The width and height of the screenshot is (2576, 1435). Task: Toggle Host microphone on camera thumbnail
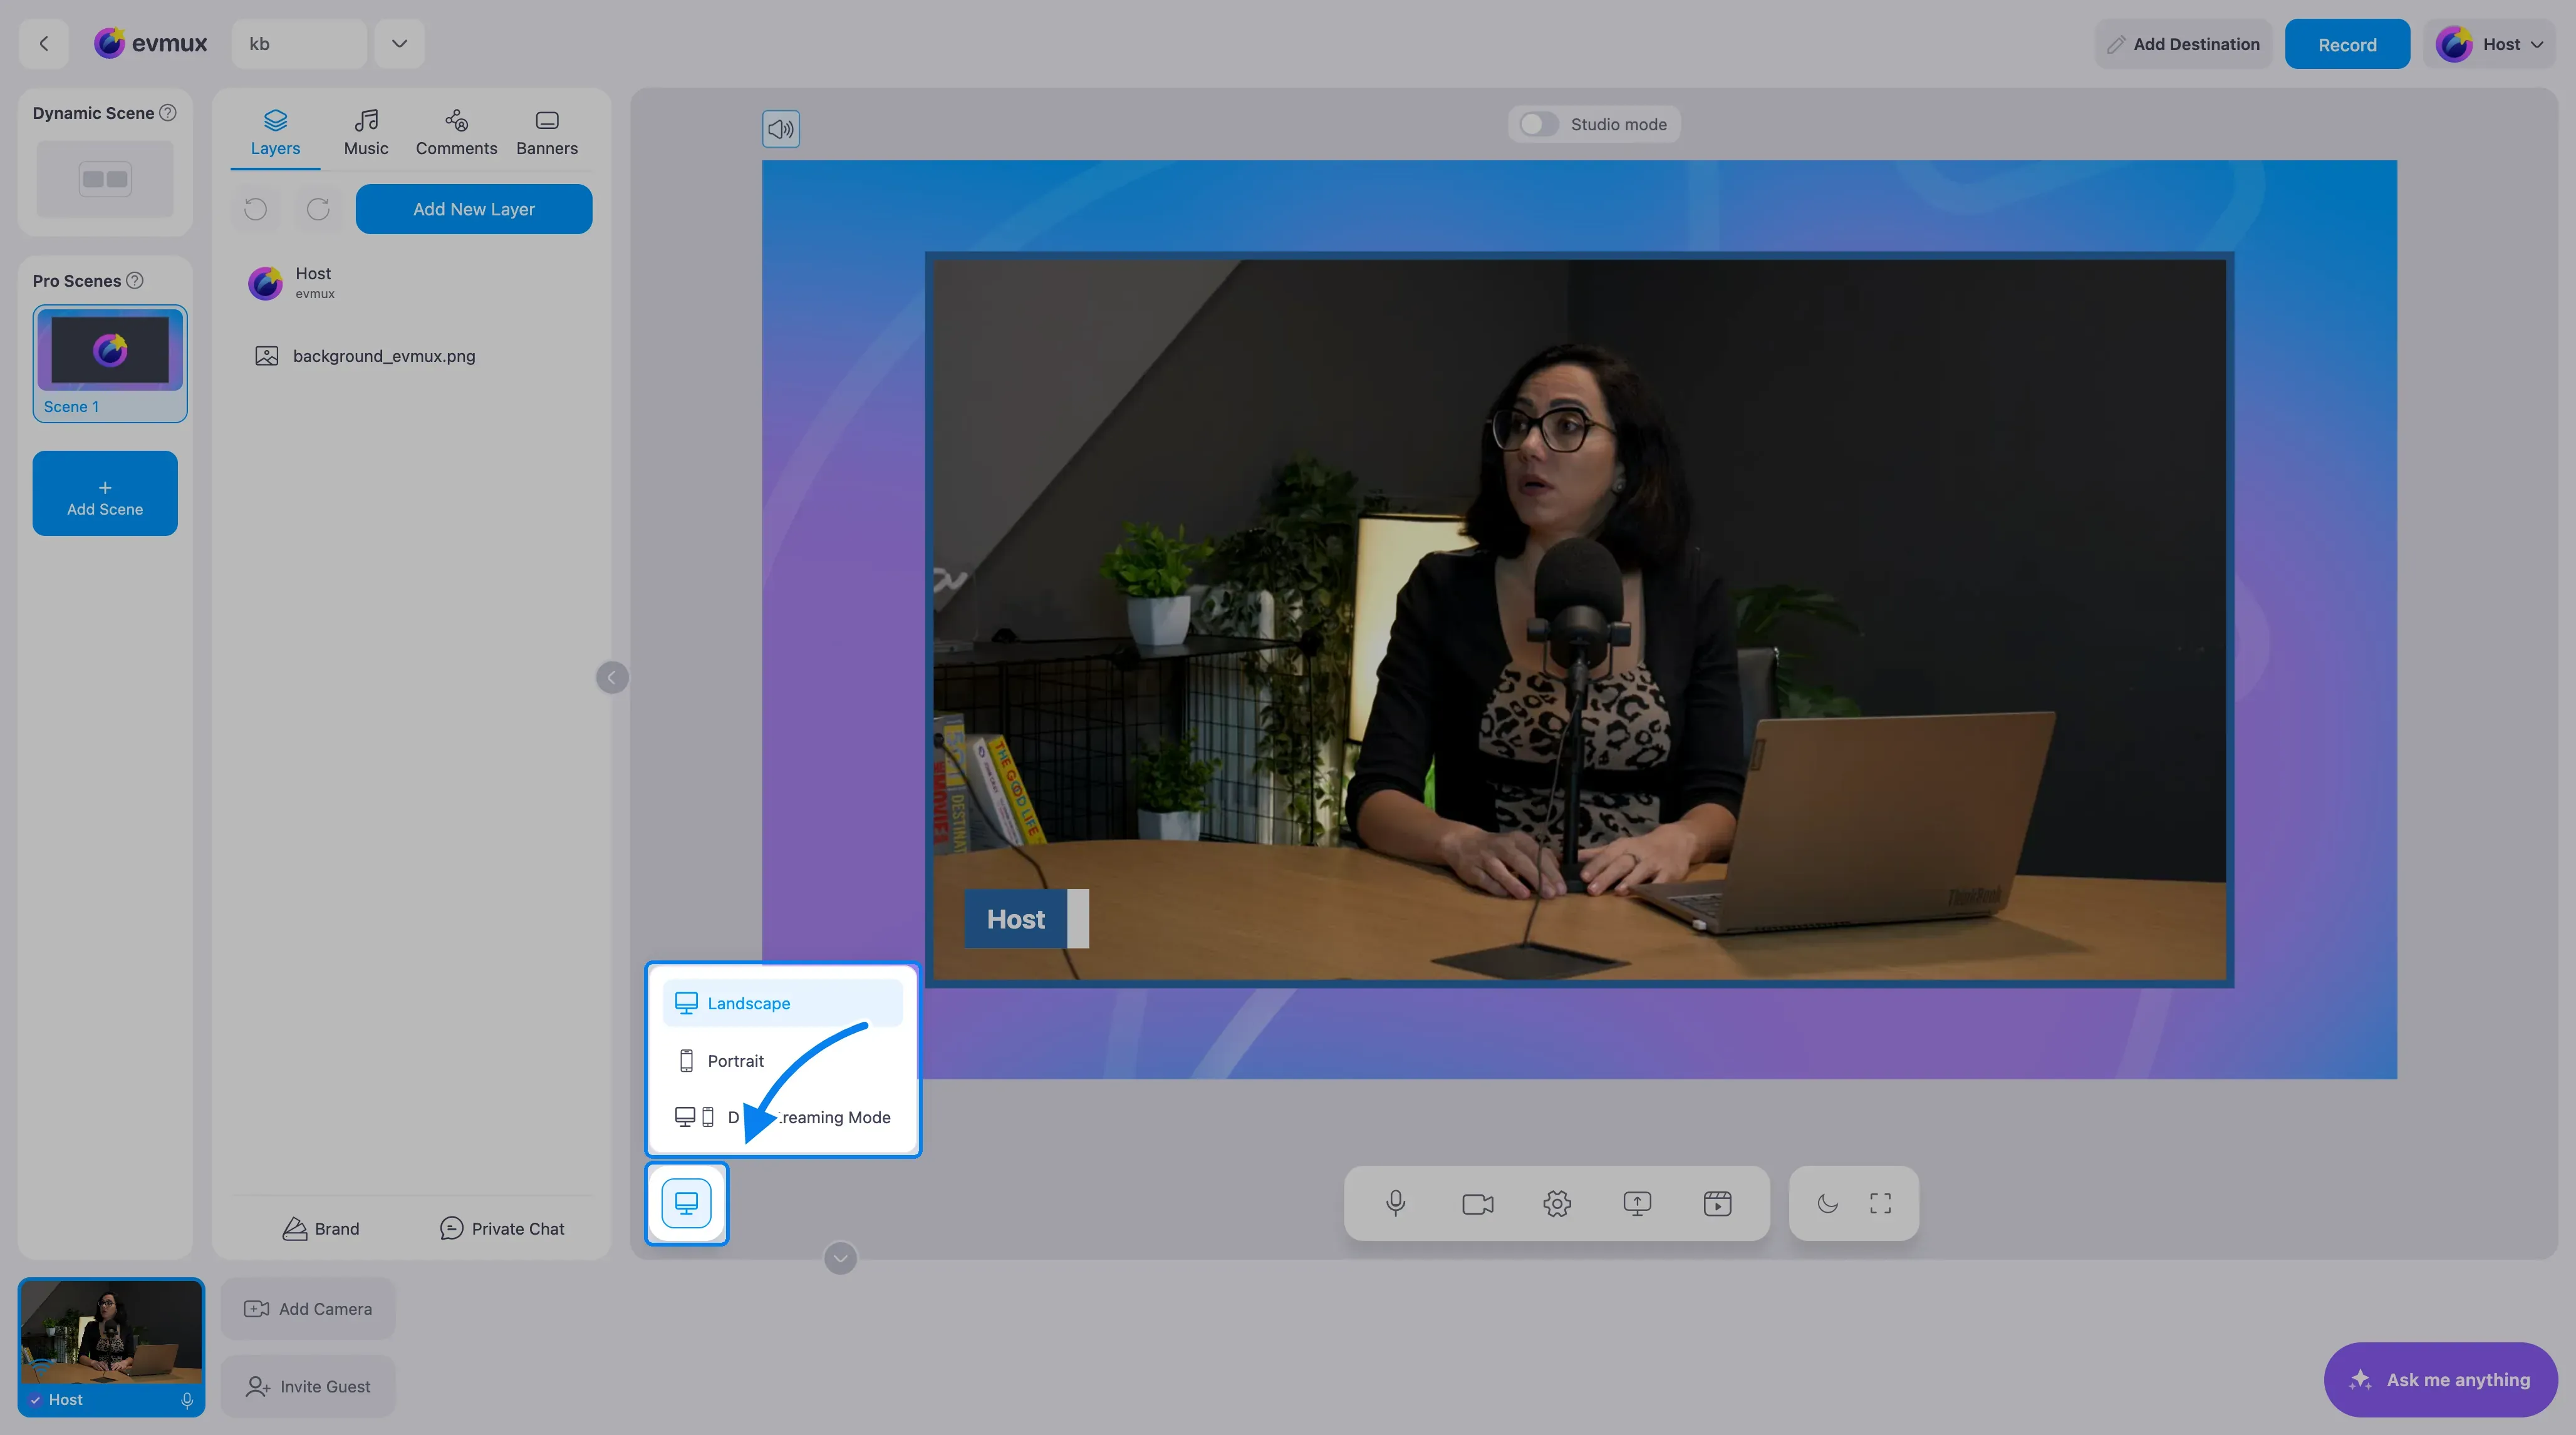[187, 1400]
